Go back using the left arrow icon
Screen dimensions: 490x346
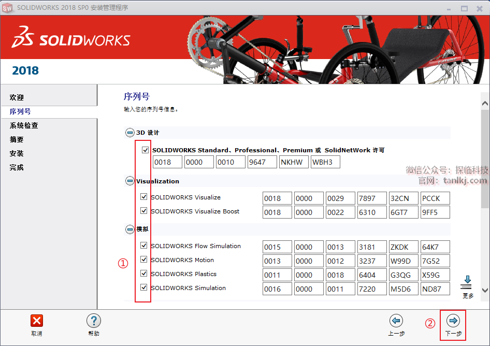click(x=396, y=321)
